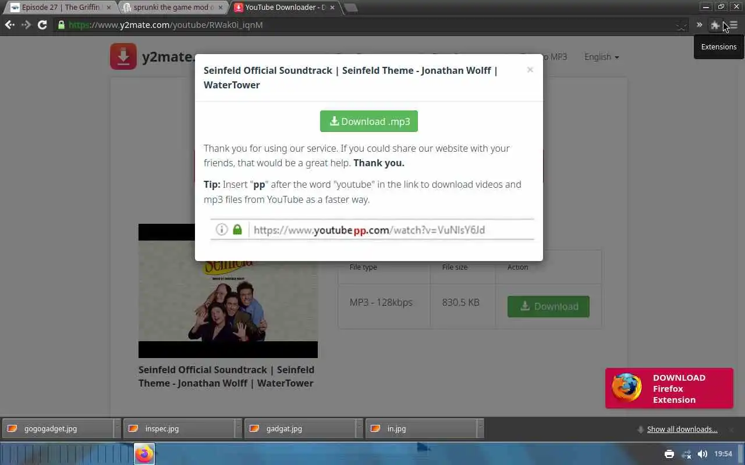
Task: Open a new browser tab
Action: pyautogui.click(x=350, y=8)
